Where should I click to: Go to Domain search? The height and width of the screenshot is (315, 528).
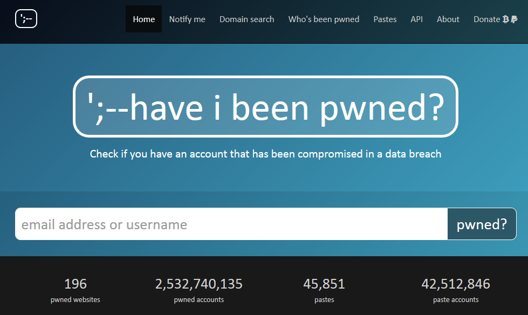tap(247, 19)
